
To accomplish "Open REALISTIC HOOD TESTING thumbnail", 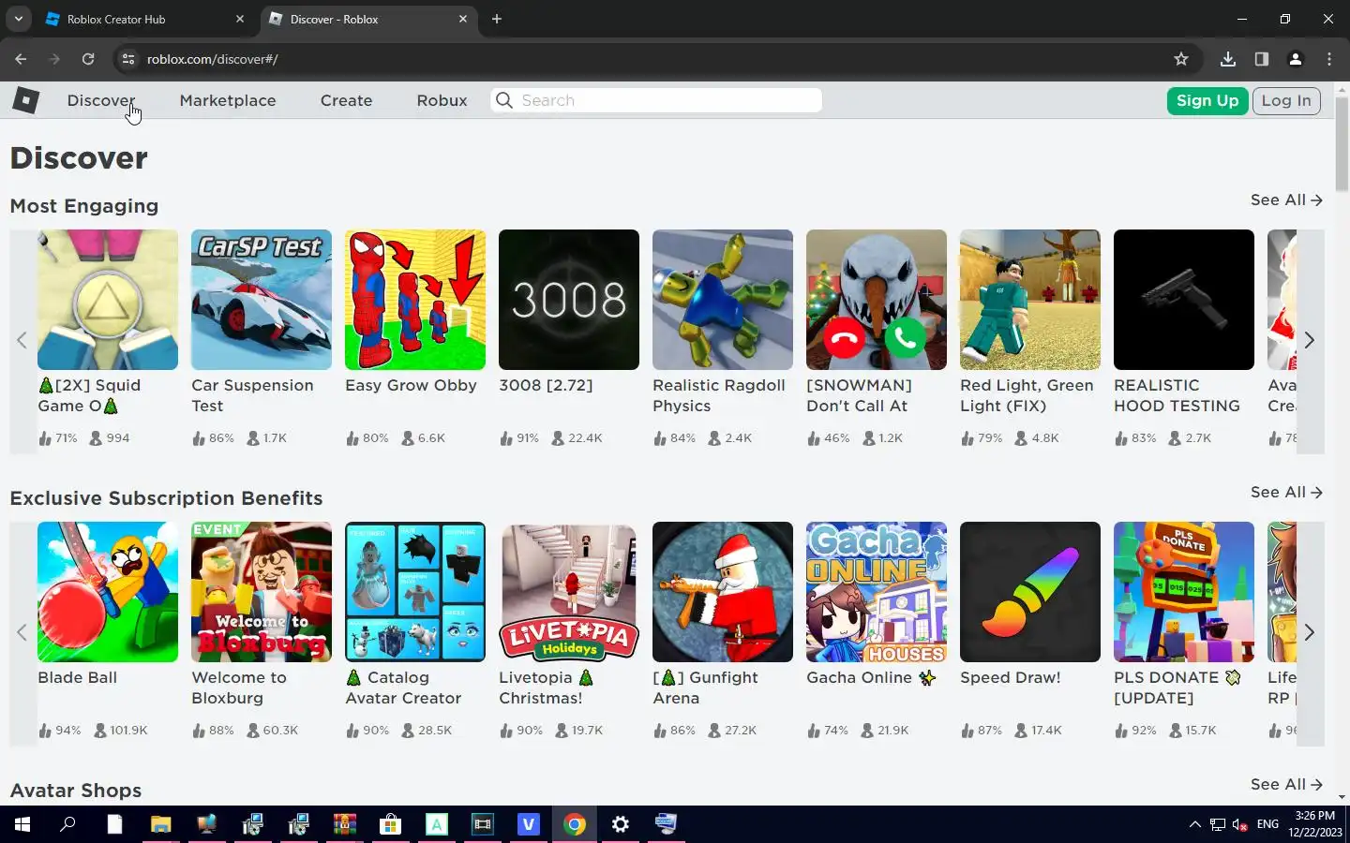I will click(x=1184, y=300).
